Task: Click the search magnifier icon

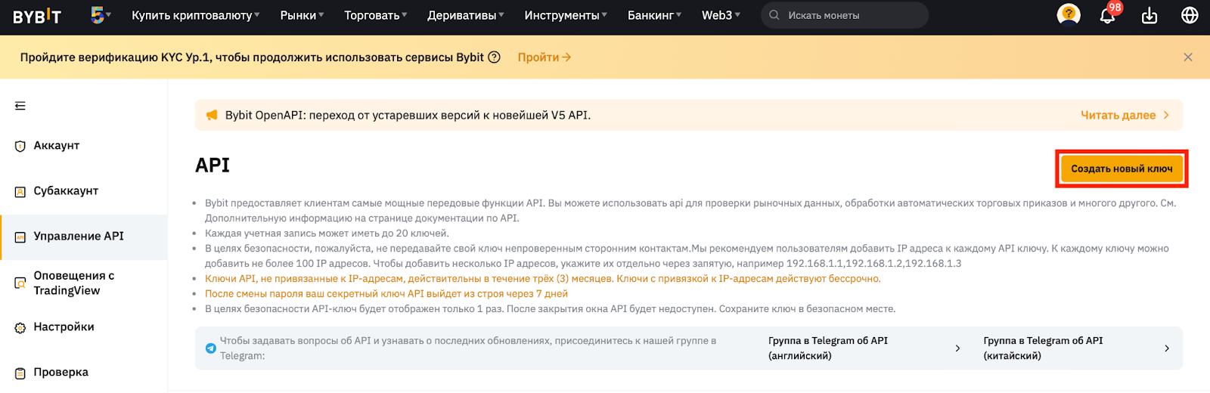Action: 774,15
